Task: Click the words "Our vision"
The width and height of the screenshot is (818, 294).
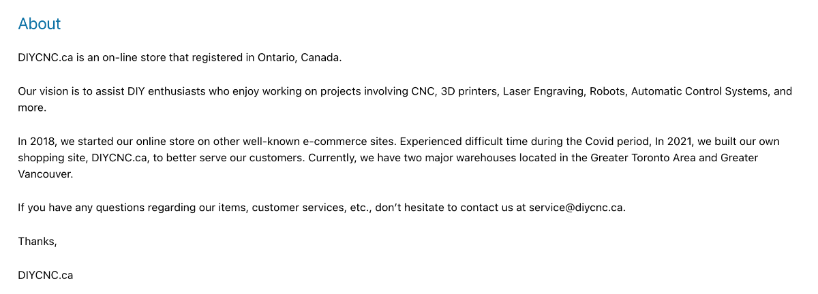Action: point(43,91)
